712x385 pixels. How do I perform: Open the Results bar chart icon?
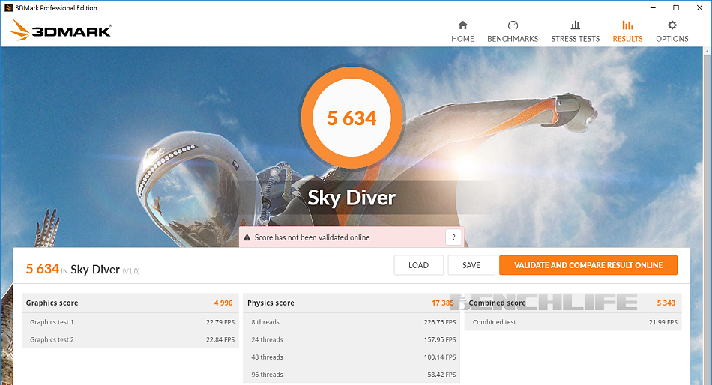click(x=627, y=25)
